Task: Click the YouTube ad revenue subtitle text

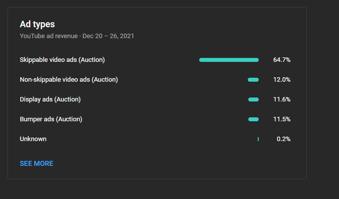Action: [49, 36]
